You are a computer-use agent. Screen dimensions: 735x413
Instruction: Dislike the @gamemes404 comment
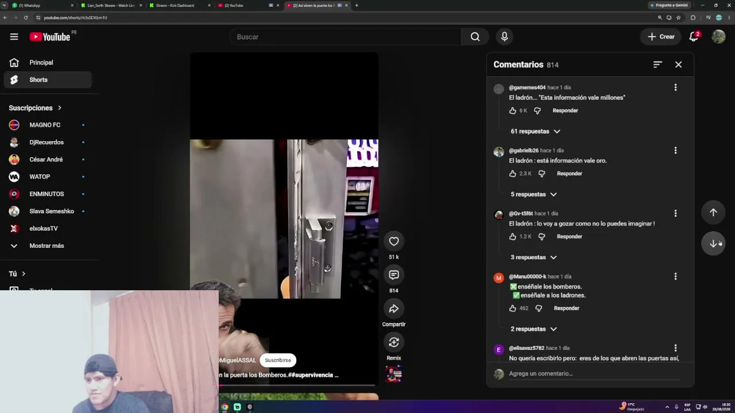tap(537, 111)
